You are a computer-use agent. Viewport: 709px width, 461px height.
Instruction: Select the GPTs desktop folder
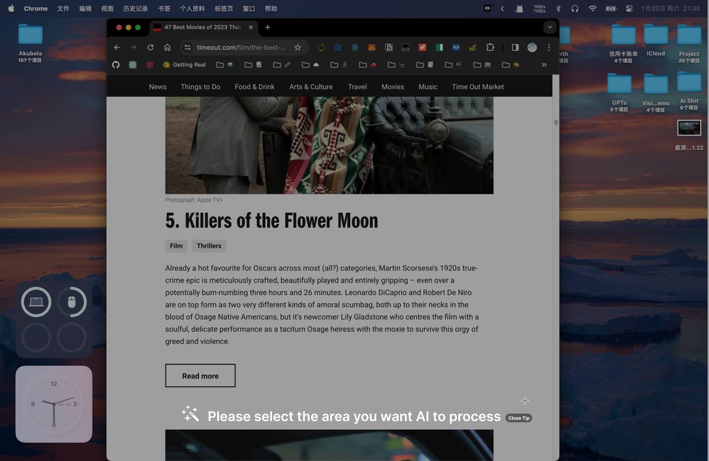click(619, 92)
